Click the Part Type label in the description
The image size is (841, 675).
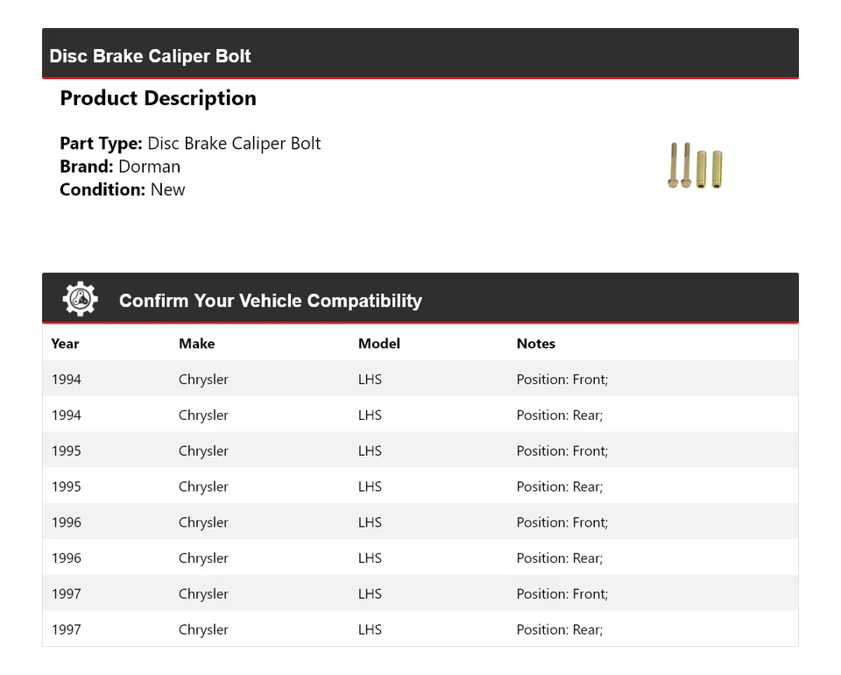pyautogui.click(x=101, y=144)
